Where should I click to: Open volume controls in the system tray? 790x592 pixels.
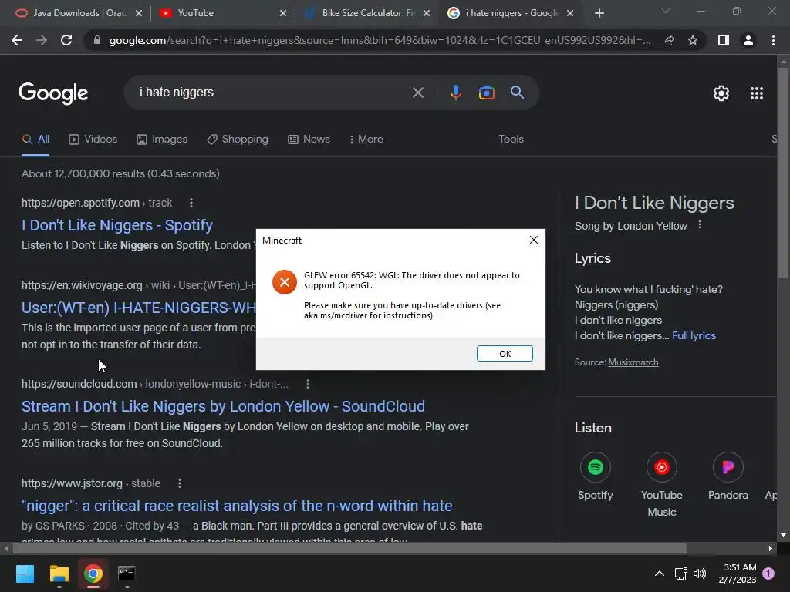point(700,573)
